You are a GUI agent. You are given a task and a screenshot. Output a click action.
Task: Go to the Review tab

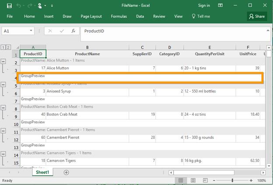[x=159, y=16]
